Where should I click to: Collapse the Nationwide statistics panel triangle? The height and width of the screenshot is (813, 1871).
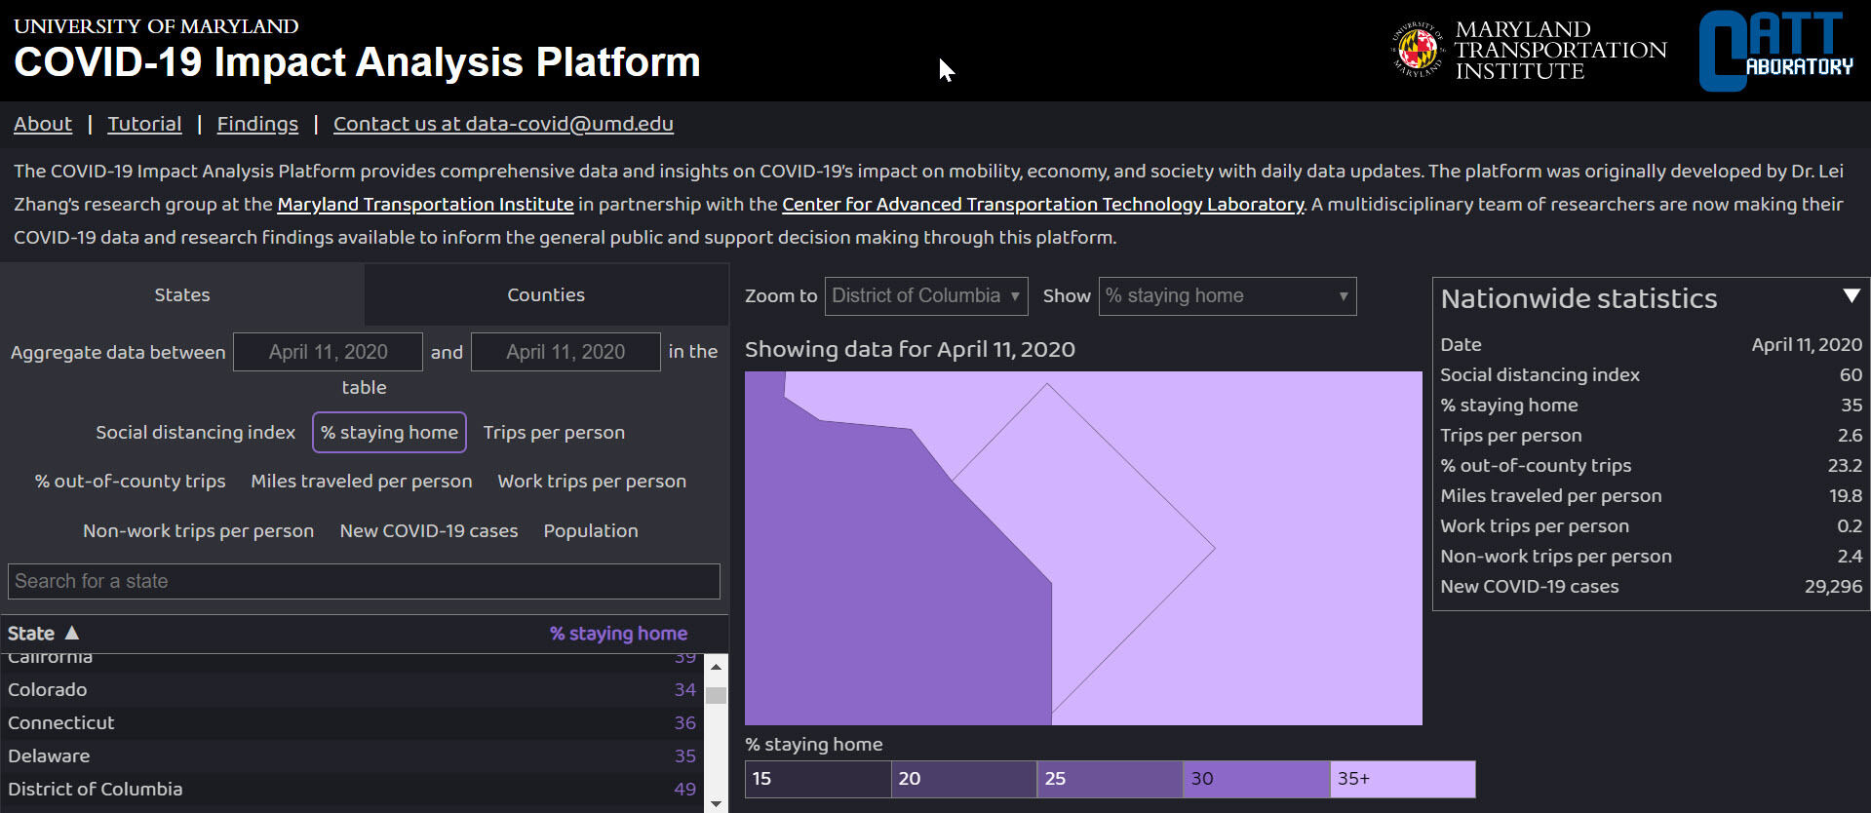(1852, 296)
